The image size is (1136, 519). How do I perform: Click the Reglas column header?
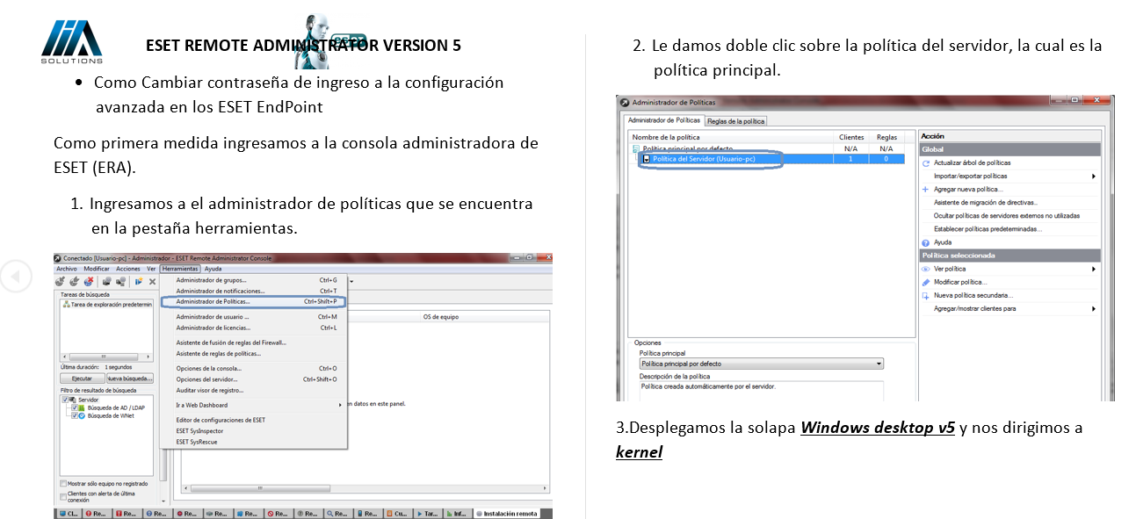tap(886, 137)
